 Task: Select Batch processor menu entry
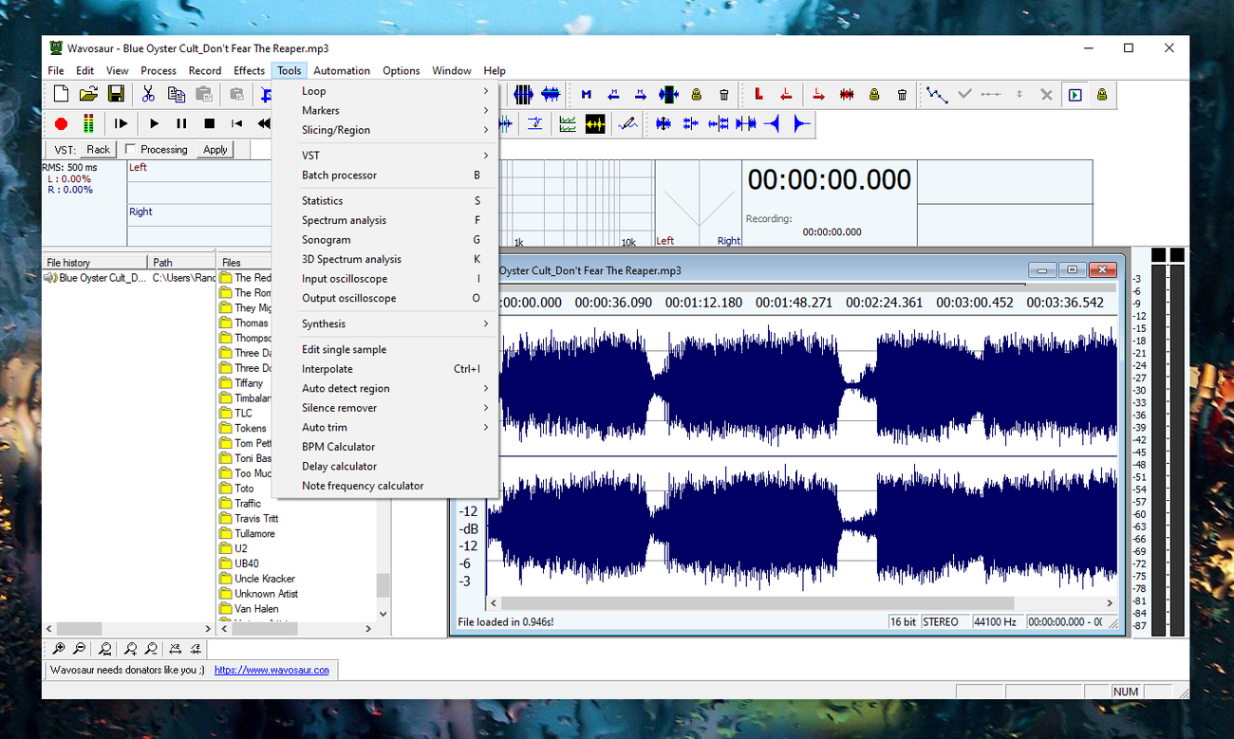pyautogui.click(x=385, y=175)
